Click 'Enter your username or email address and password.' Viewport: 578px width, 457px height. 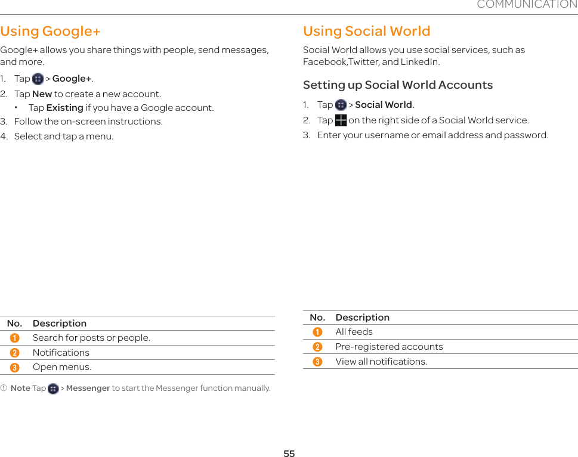click(x=433, y=135)
